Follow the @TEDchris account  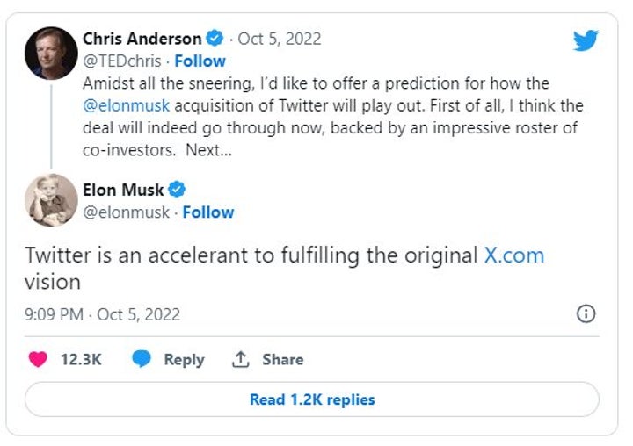pos(200,61)
